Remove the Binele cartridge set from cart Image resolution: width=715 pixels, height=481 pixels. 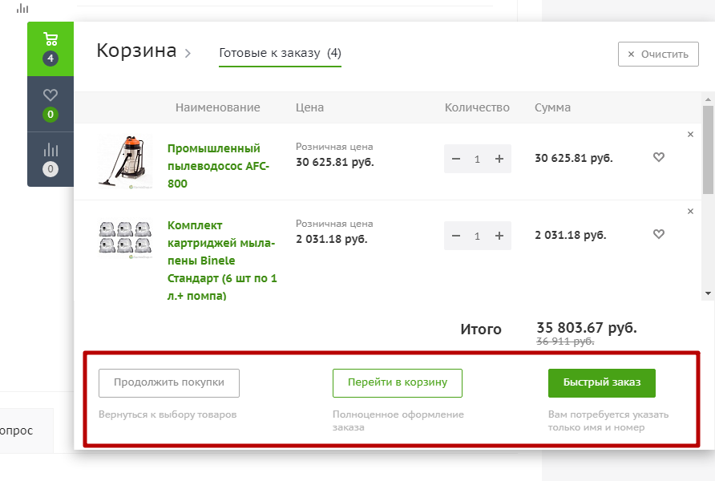[x=690, y=212]
